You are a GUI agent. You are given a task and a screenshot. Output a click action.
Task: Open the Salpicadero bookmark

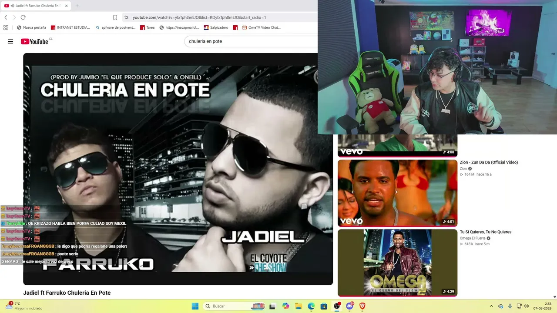point(216,27)
